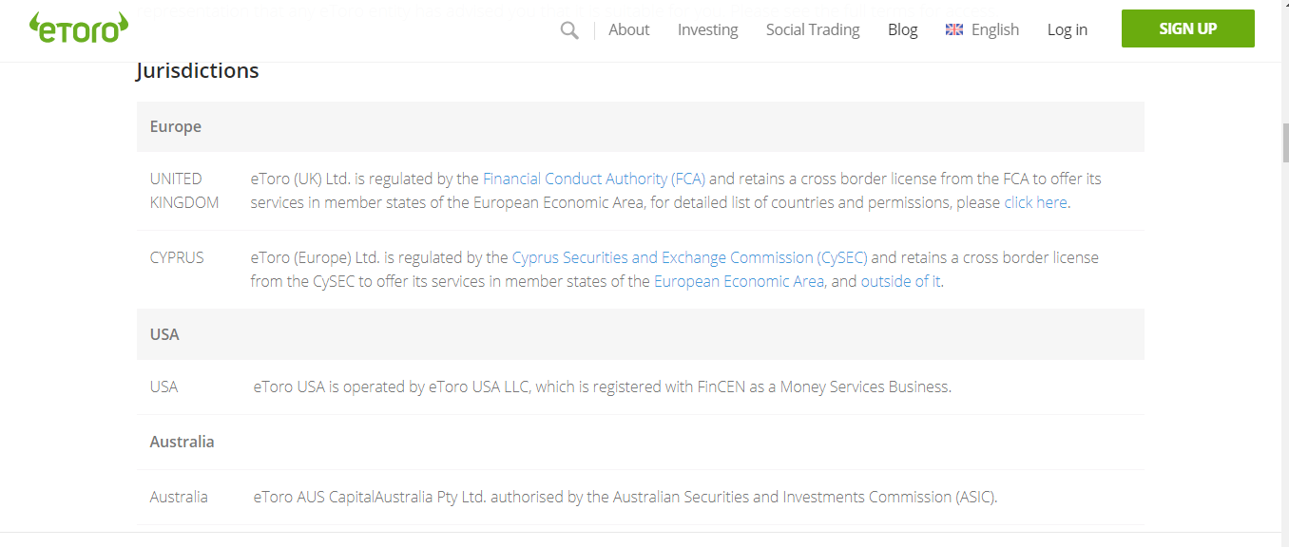Viewport: 1289px width, 547px height.
Task: Click the European Economic Area link
Action: click(x=739, y=281)
